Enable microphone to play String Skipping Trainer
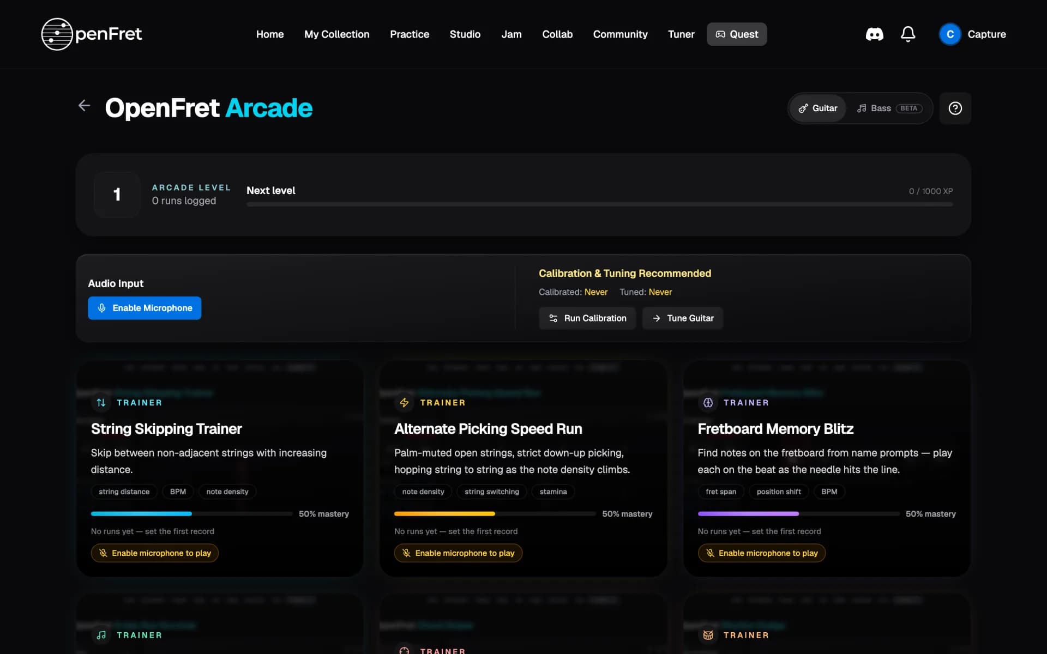 pyautogui.click(x=155, y=553)
